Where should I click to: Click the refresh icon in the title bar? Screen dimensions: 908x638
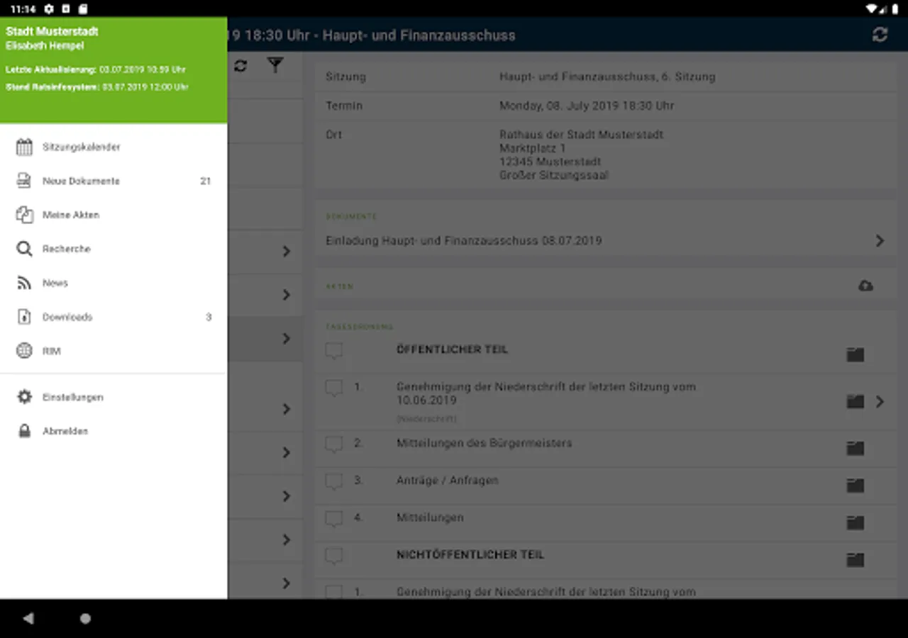880,35
